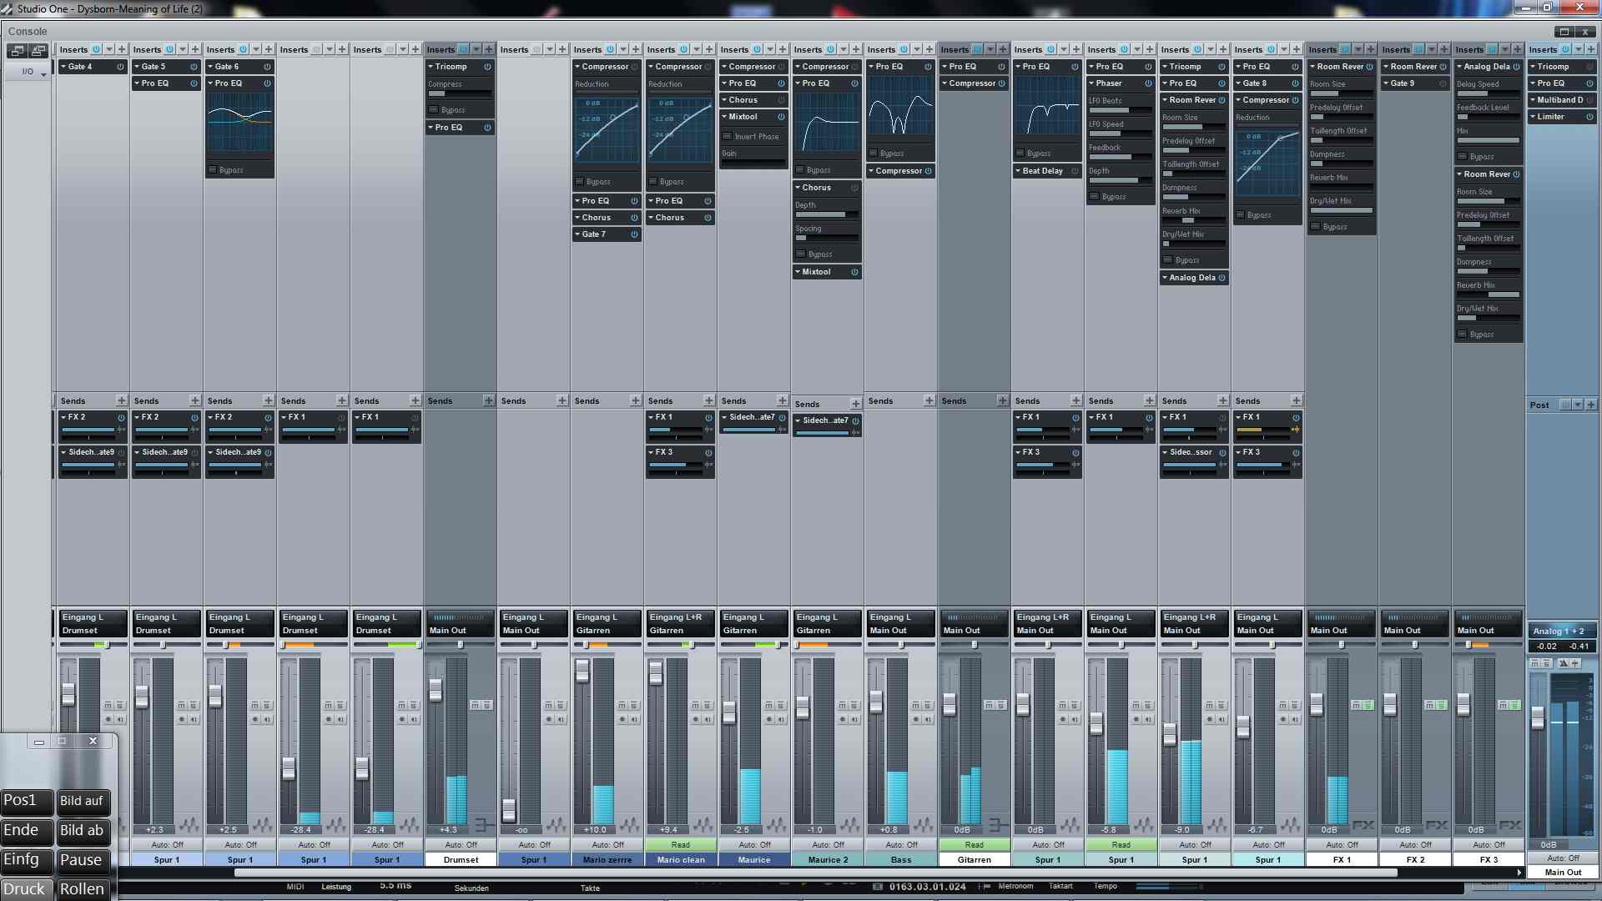Mute the Main Out channel
1602x901 pixels.
(x=1536, y=663)
